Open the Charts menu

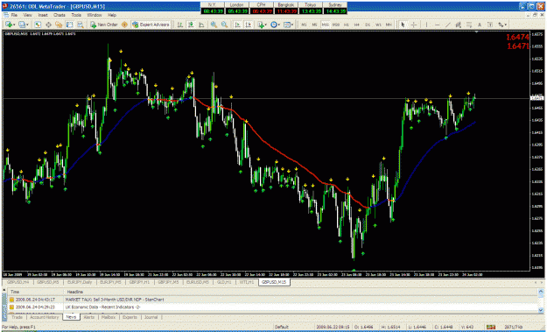pyautogui.click(x=60, y=15)
